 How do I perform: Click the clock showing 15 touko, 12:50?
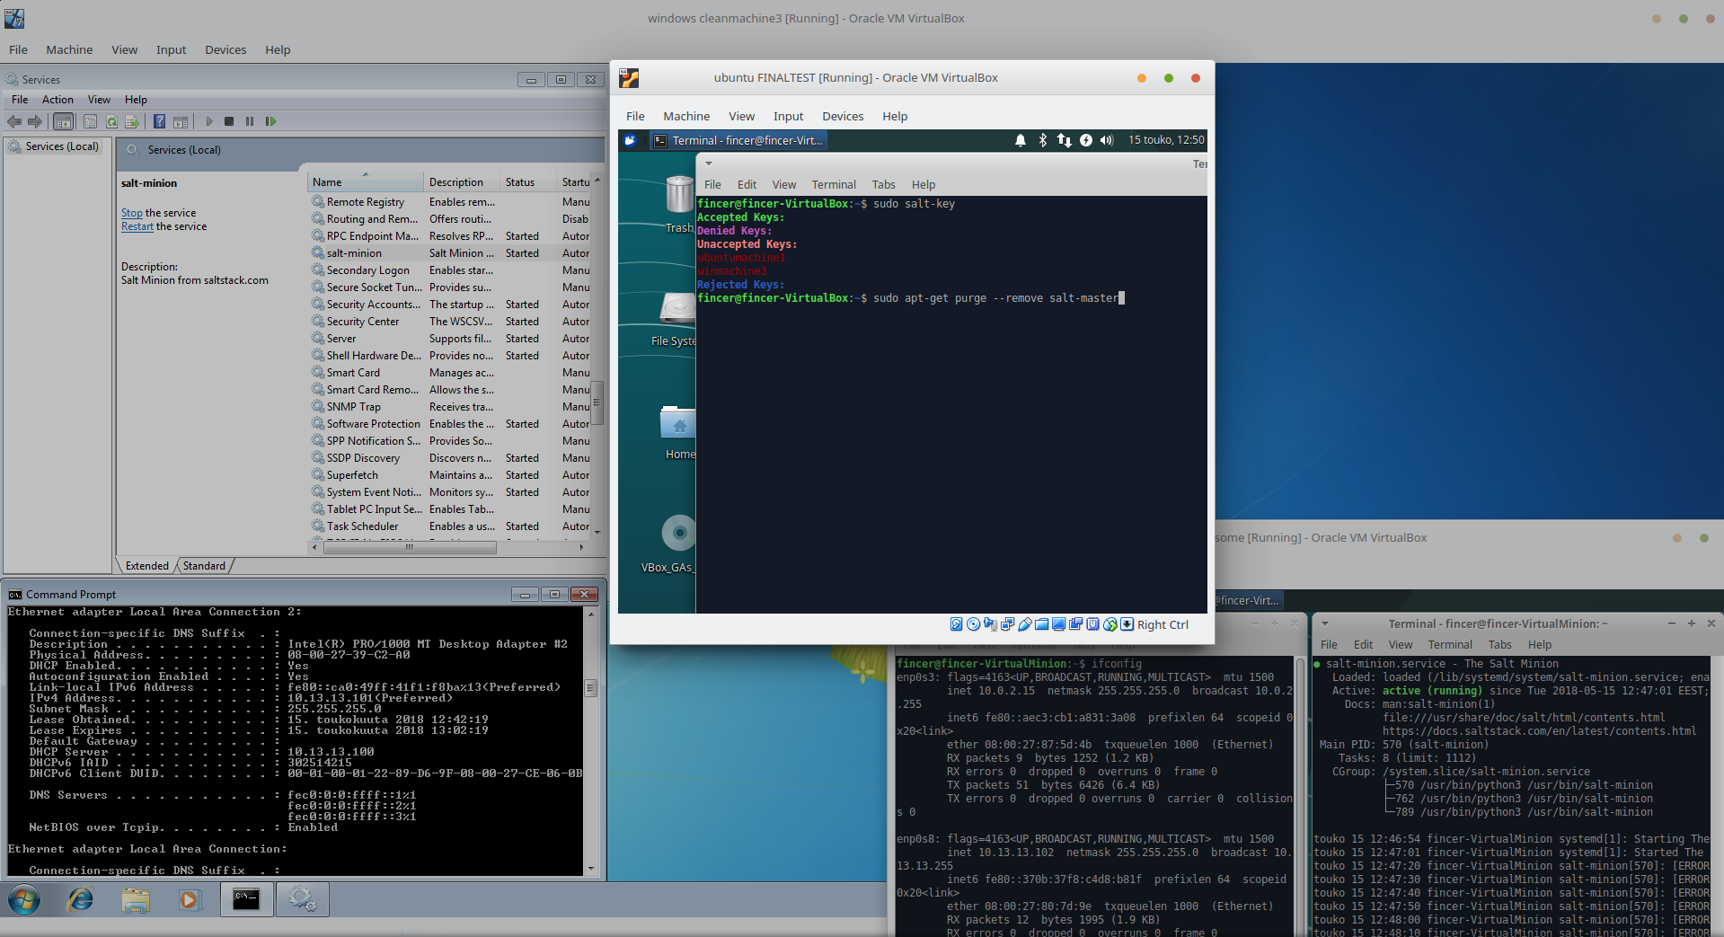point(1165,140)
